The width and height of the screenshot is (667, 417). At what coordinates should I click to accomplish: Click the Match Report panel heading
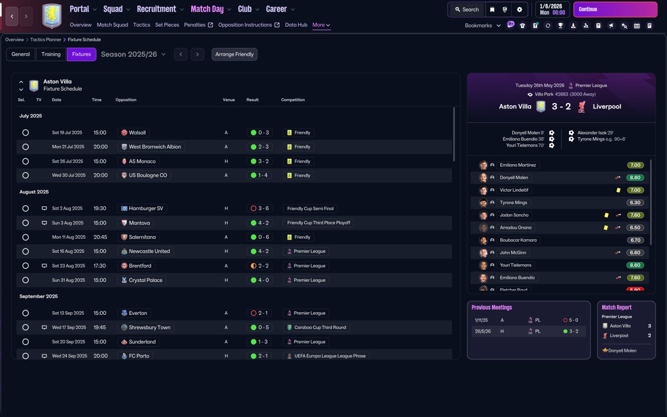pyautogui.click(x=616, y=308)
